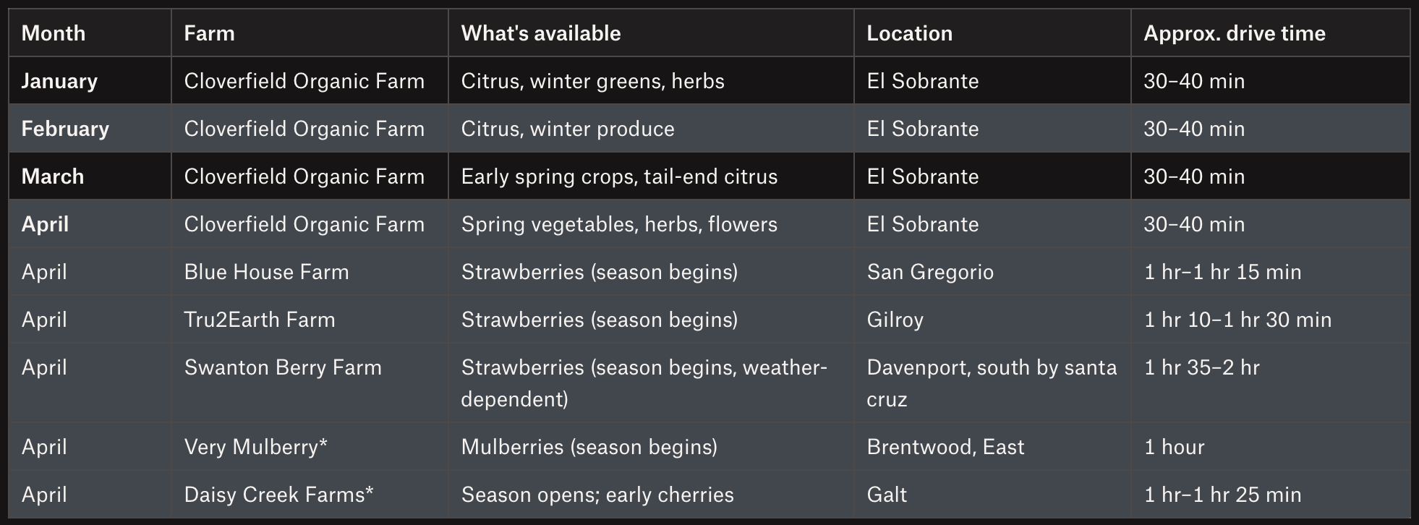The image size is (1419, 525).
Task: Click the February month cell
Action: point(90,129)
